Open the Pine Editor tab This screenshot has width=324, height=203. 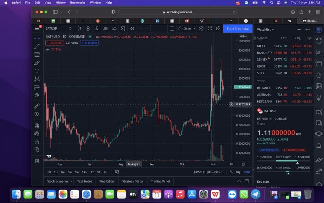(x=107, y=181)
